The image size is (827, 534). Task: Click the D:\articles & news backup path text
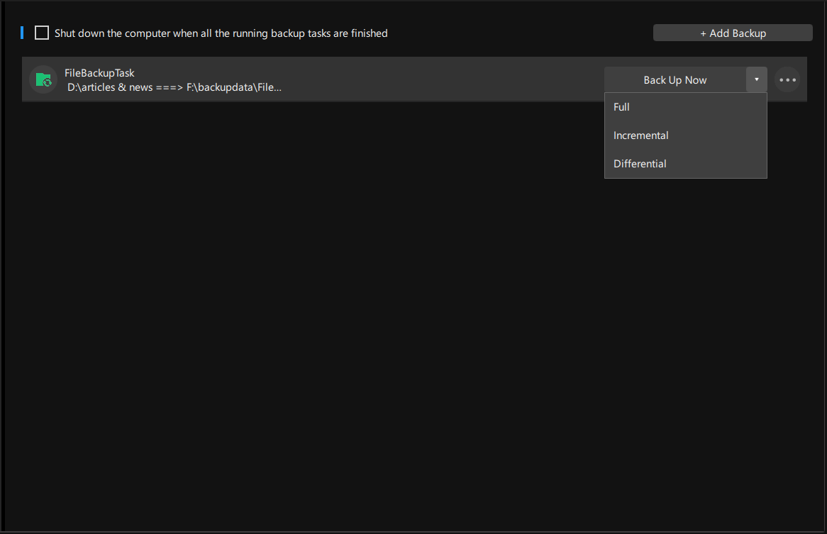click(174, 87)
